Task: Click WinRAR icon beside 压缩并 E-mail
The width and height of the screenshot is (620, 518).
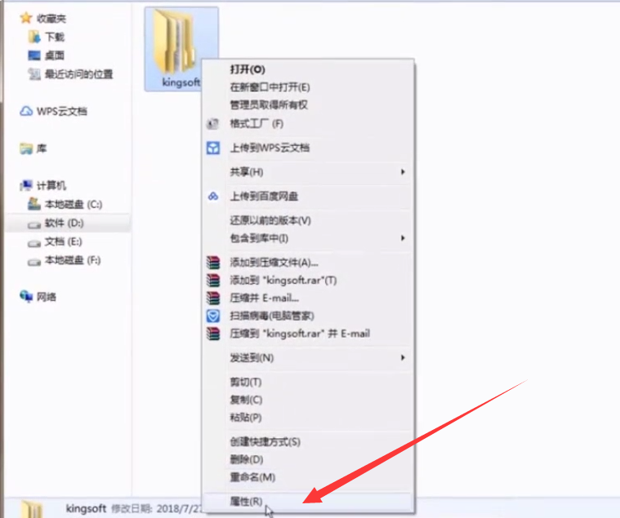Action: point(213,298)
